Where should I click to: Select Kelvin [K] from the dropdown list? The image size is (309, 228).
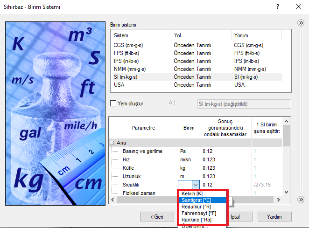[191, 193]
